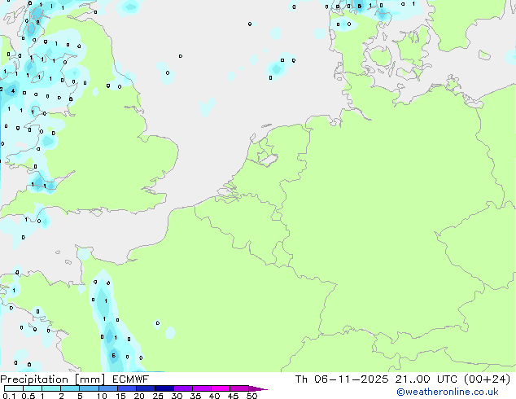Choose the 25–30 mm navy legend swatch
Image resolution: width=516 pixels, height=399 pixels.
click(164, 388)
